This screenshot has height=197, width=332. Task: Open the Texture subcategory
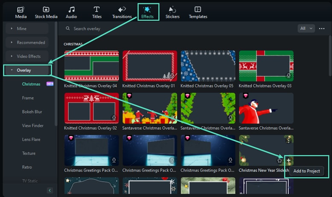point(29,153)
